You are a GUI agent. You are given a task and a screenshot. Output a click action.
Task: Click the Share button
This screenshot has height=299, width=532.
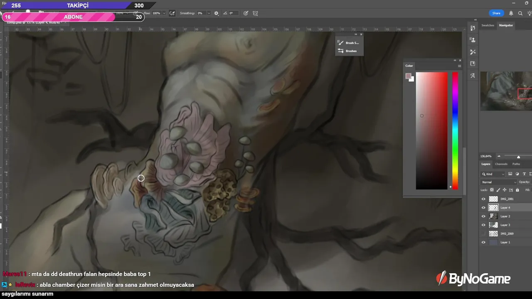[x=496, y=13]
